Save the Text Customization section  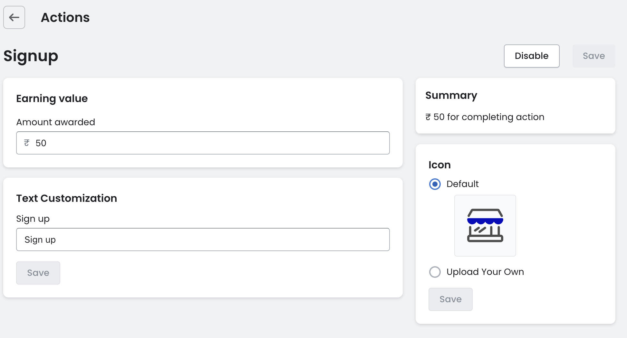pos(38,273)
